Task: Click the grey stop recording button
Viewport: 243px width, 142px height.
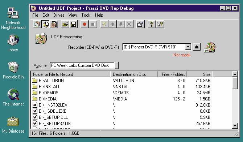Action: tap(93, 24)
